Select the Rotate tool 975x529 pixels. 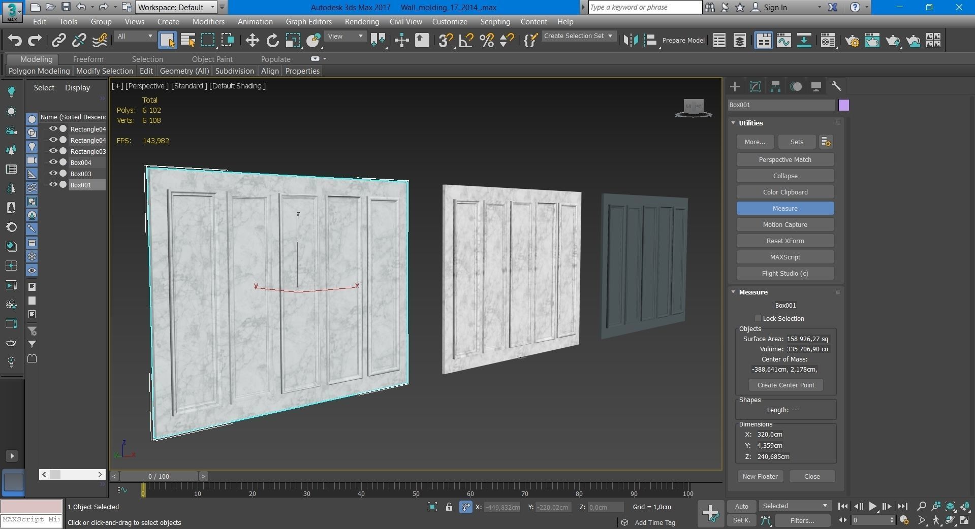[x=273, y=40]
